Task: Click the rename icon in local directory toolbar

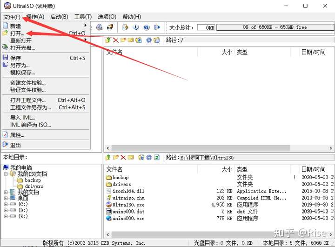Action: coord(131,158)
